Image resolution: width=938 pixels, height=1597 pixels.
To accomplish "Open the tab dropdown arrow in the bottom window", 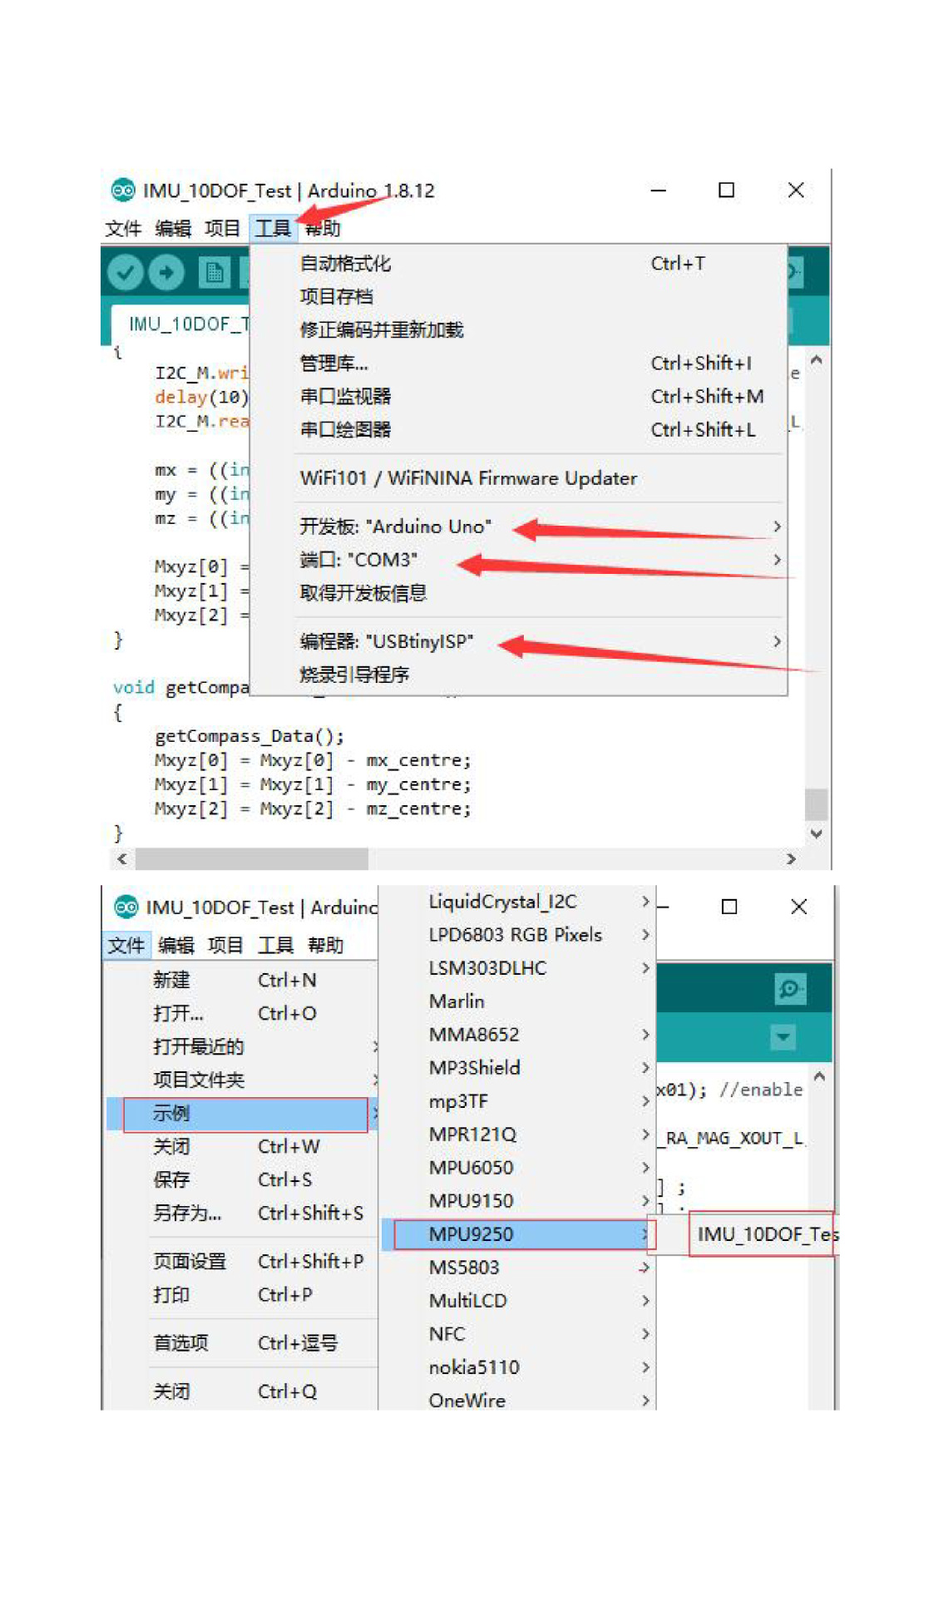I will click(783, 1037).
